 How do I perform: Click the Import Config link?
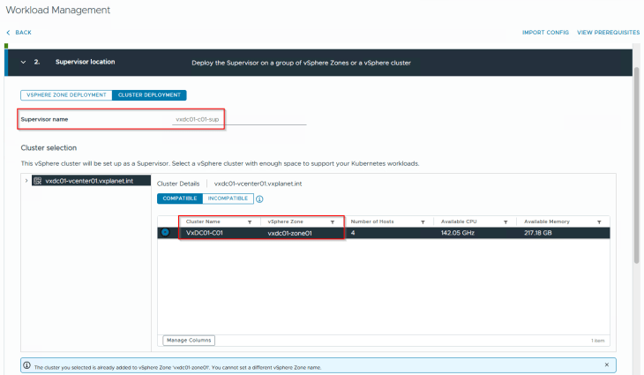point(545,32)
